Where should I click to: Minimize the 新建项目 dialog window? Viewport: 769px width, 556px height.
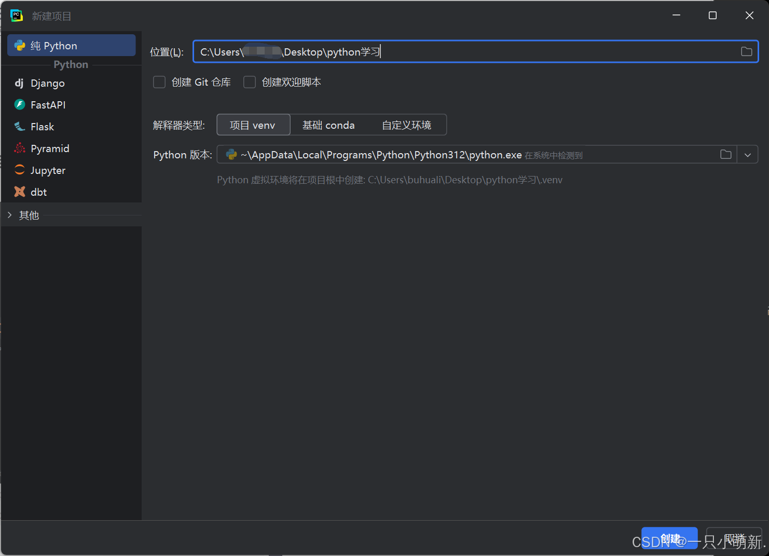(x=676, y=16)
